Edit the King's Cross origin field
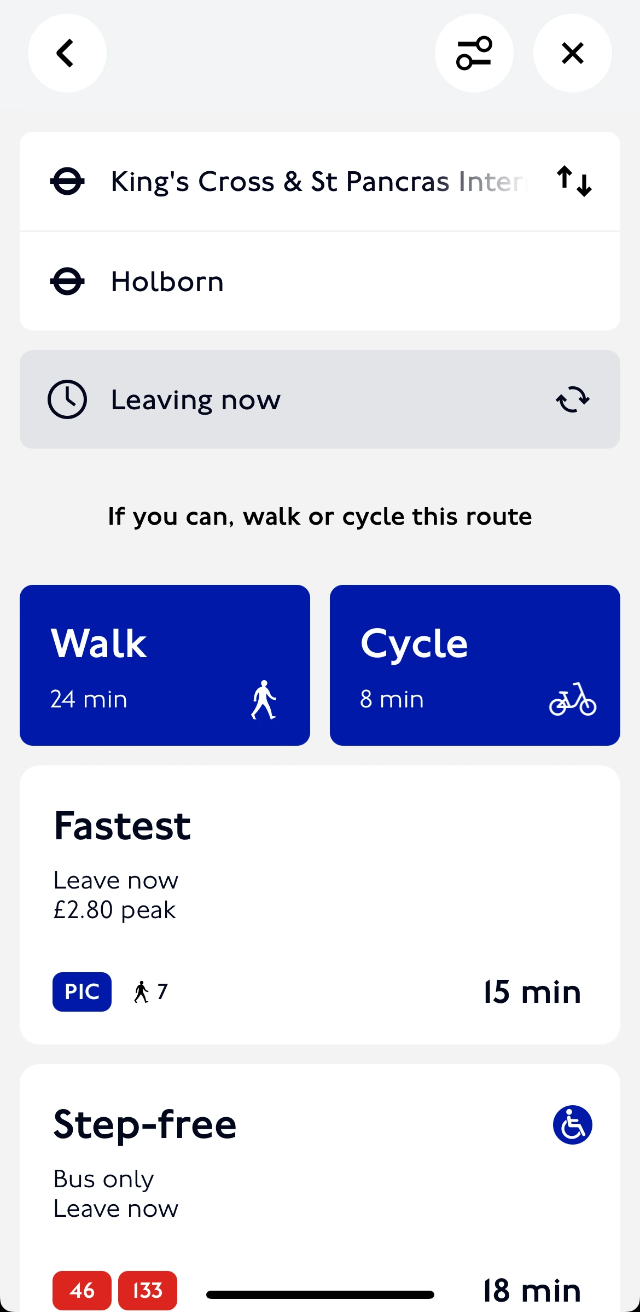The width and height of the screenshot is (640, 1312). 317,181
